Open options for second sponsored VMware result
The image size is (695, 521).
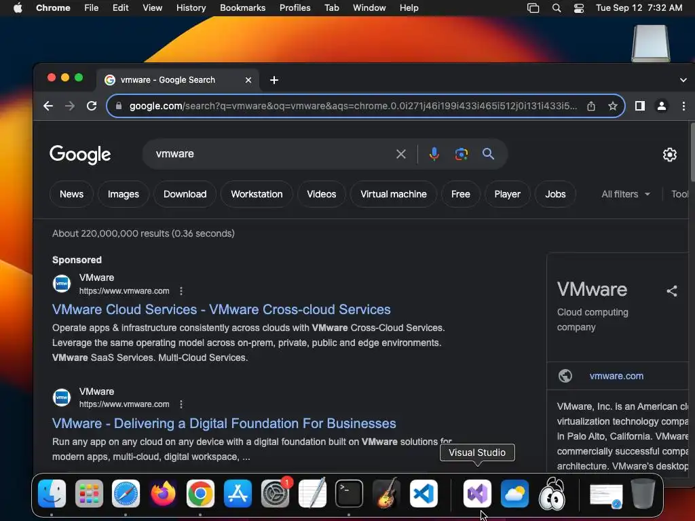click(181, 404)
